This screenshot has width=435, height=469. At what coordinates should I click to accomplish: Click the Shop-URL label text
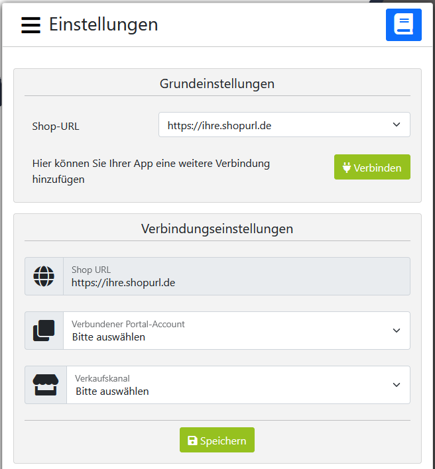coord(56,127)
